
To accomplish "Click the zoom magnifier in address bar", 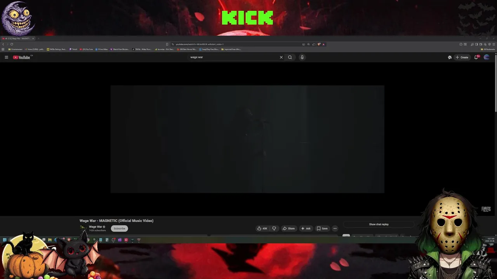I will pos(308,44).
